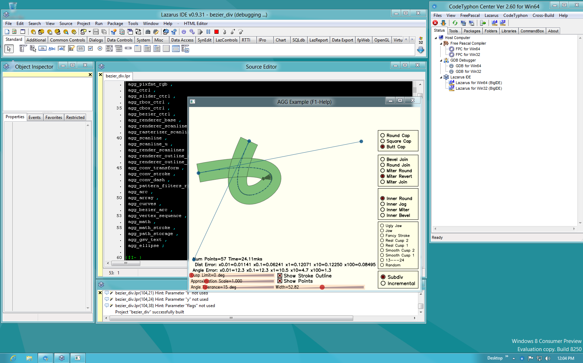583x363 pixels.
Task: Collapse the GDB Debugger tree node
Action: tap(441, 60)
